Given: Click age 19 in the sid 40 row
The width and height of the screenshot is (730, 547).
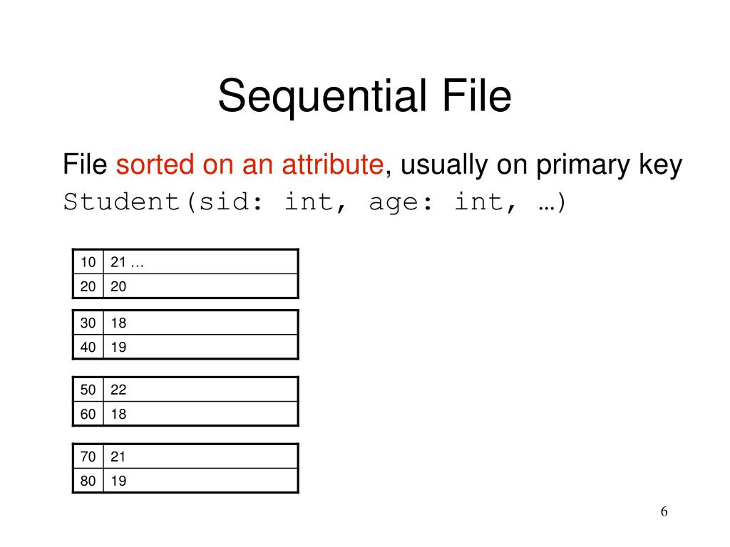Looking at the screenshot, I should click(x=118, y=347).
